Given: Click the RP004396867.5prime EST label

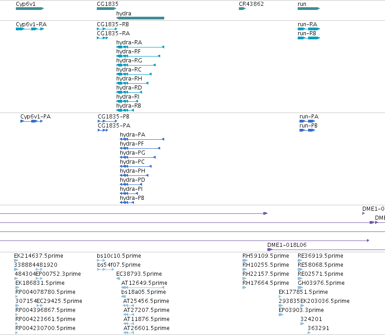Looking at the screenshot, I should pyautogui.click(x=45, y=311).
